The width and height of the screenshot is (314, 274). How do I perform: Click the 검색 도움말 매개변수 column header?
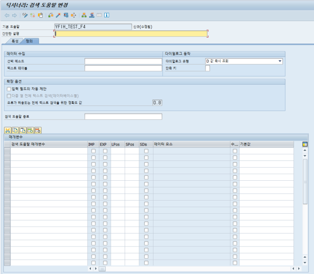49,144
